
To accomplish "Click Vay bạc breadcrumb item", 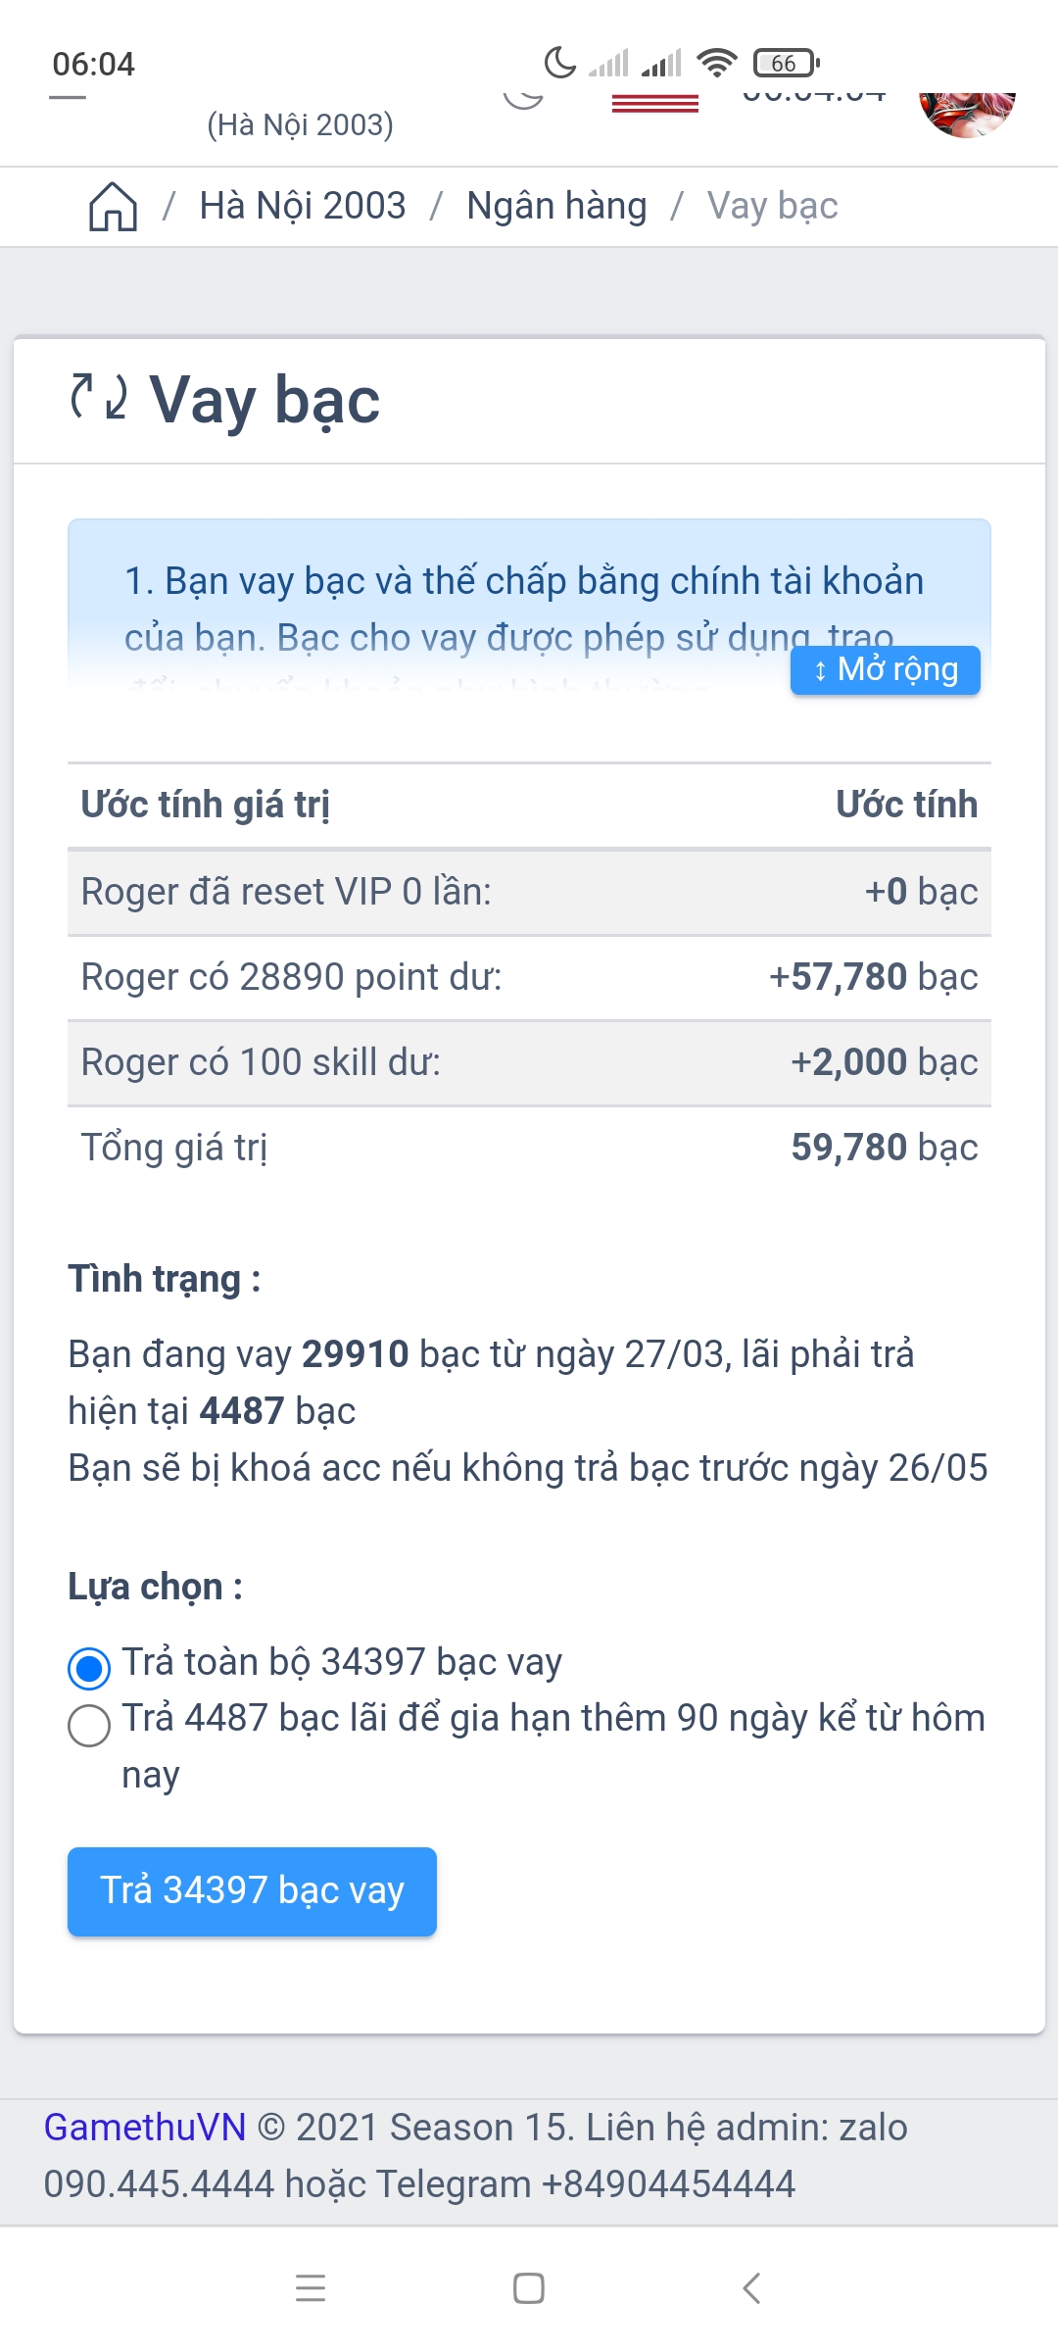I will 772,207.
